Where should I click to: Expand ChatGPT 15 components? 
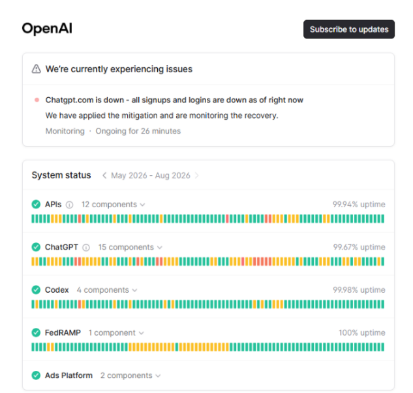click(130, 247)
